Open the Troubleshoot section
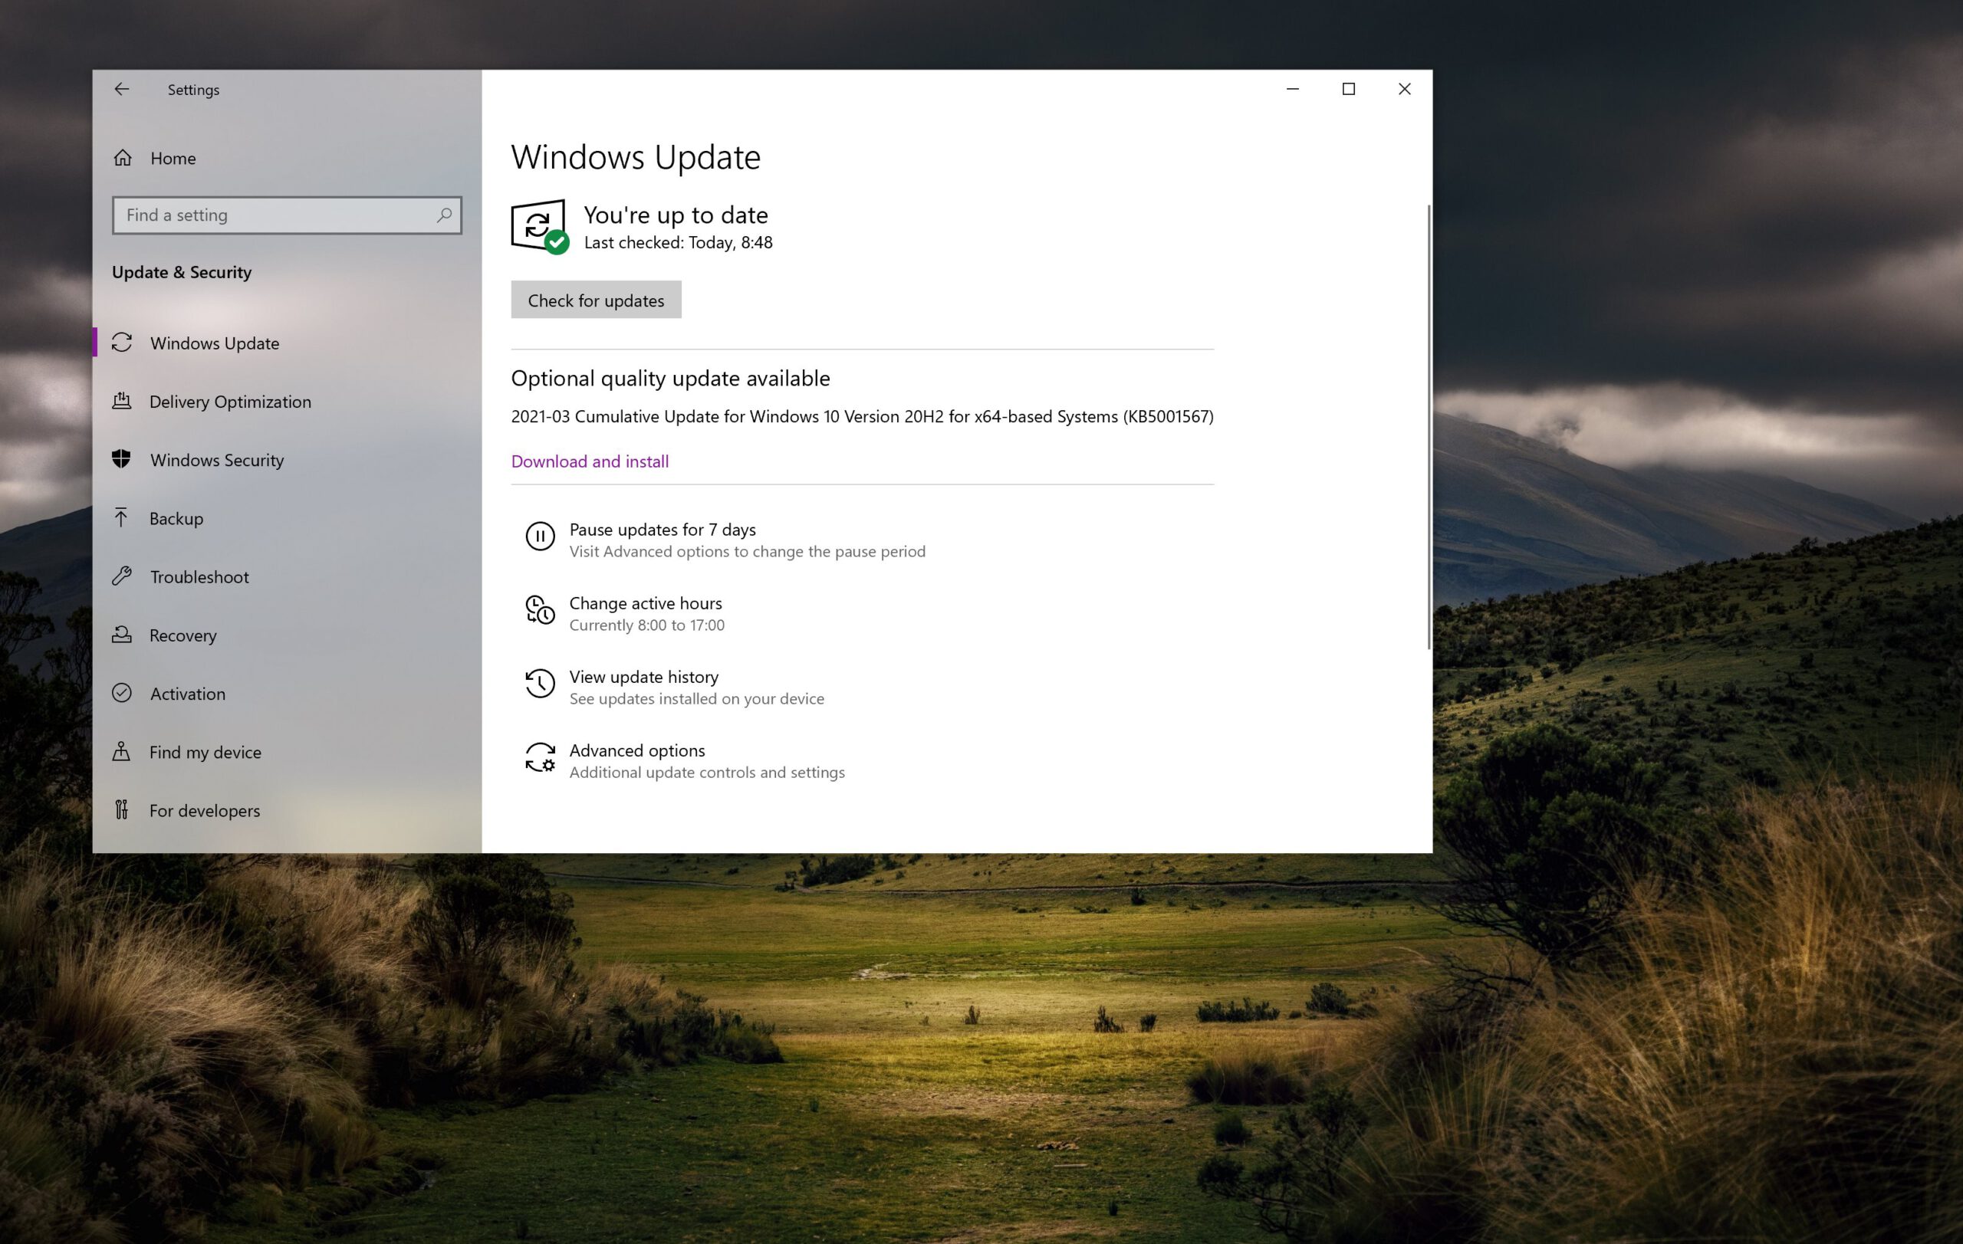This screenshot has height=1244, width=1963. pos(199,577)
